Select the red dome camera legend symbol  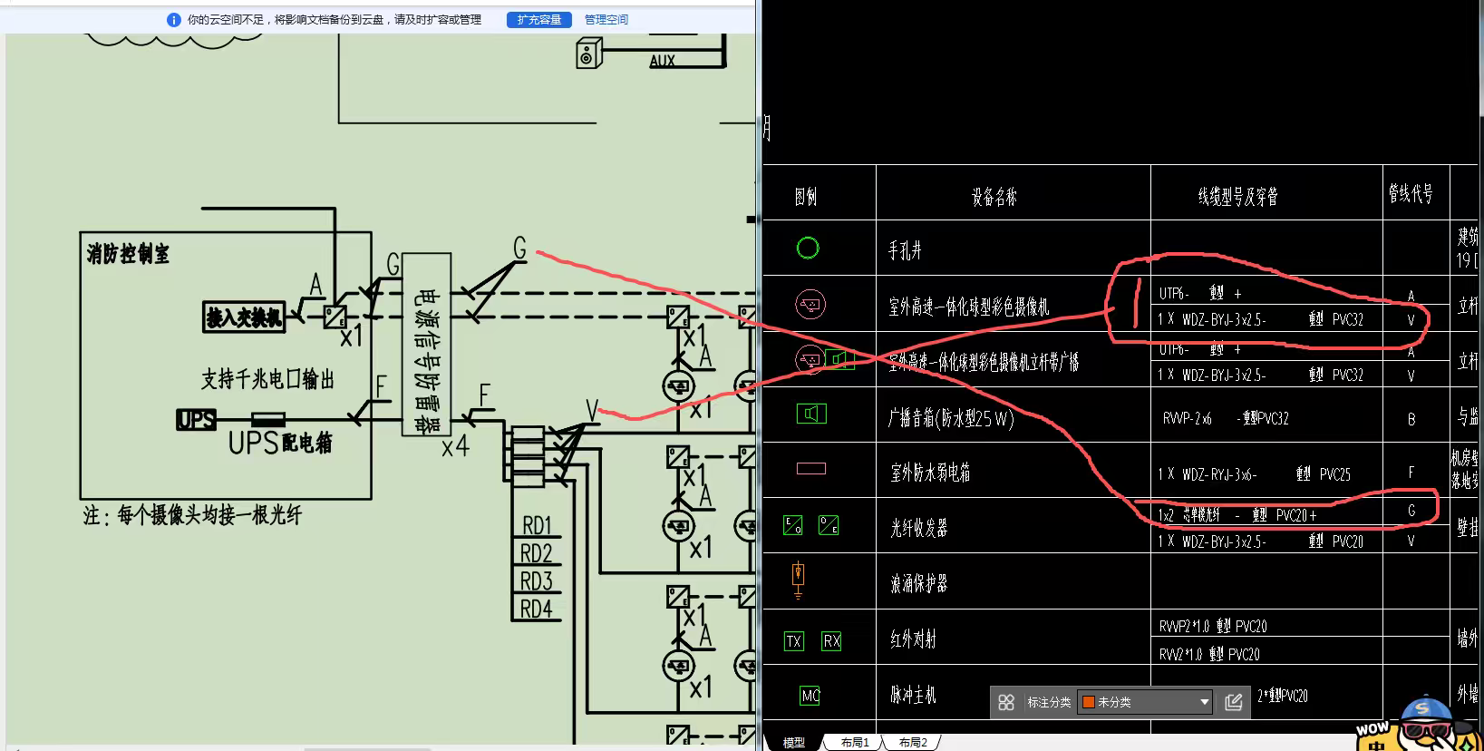[x=810, y=304]
